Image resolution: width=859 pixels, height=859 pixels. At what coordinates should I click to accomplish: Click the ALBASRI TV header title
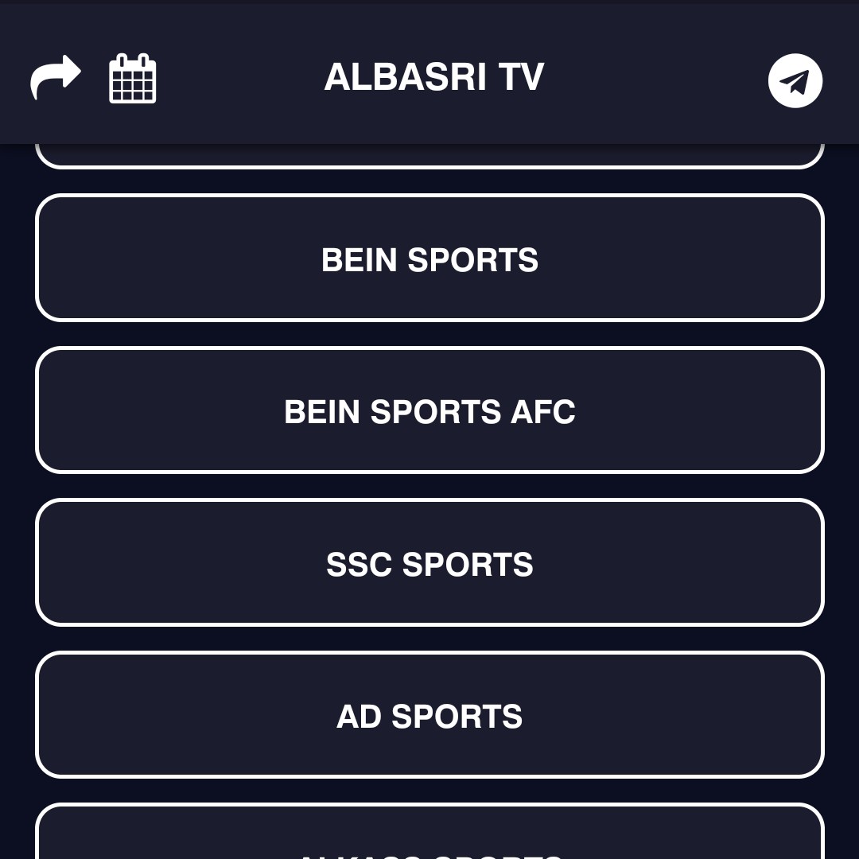pyautogui.click(x=434, y=76)
